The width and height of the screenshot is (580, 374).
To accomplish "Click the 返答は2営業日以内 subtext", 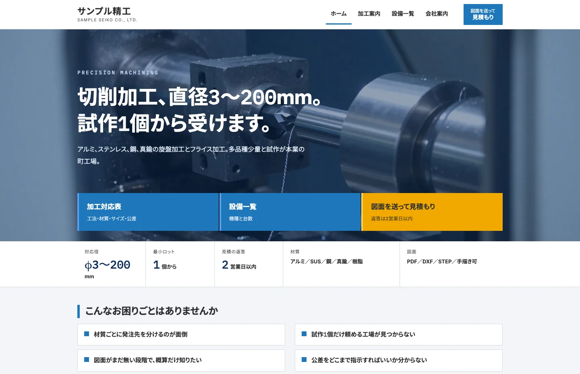I will coord(392,219).
